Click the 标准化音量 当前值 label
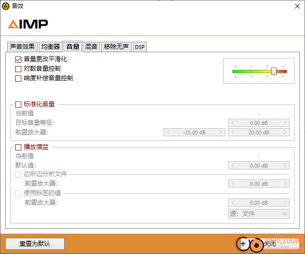This screenshot has height=254, width=305. 25,113
